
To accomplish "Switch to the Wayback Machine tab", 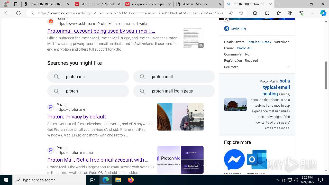I will click(x=198, y=4).
